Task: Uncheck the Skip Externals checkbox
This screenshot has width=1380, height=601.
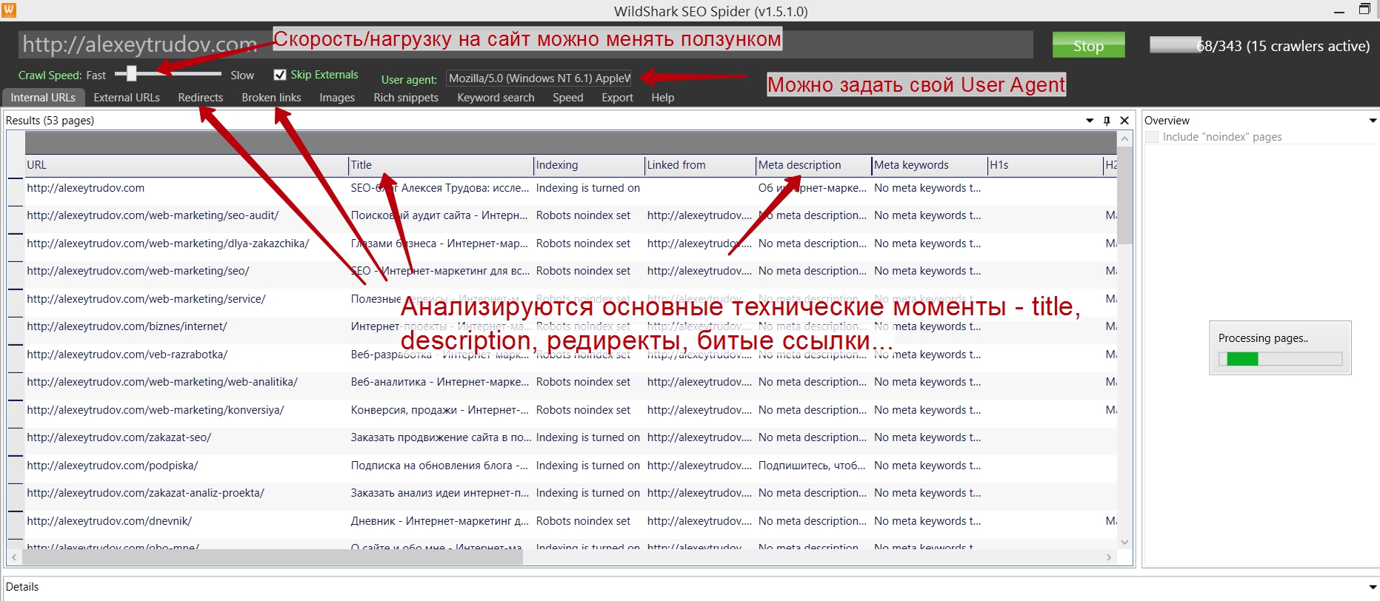Action: (280, 75)
